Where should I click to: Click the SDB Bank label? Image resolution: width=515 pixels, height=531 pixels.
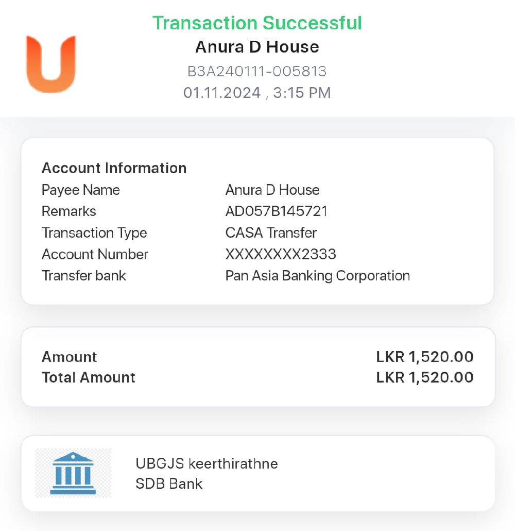click(169, 484)
